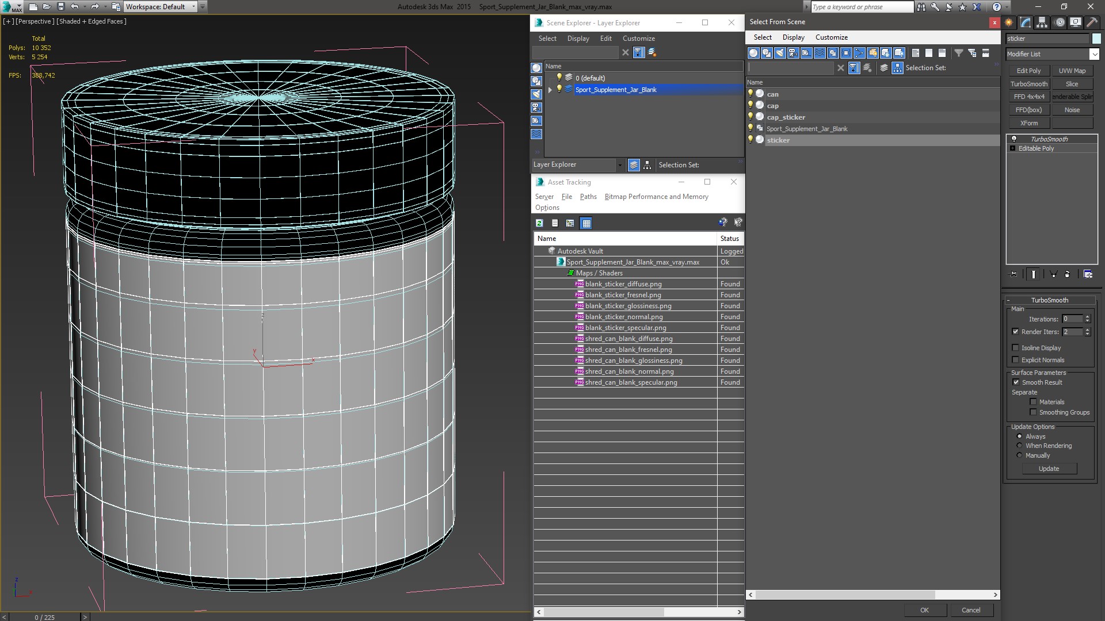Save the current scene
Screen dimensions: 1105x621
[x=60, y=7]
